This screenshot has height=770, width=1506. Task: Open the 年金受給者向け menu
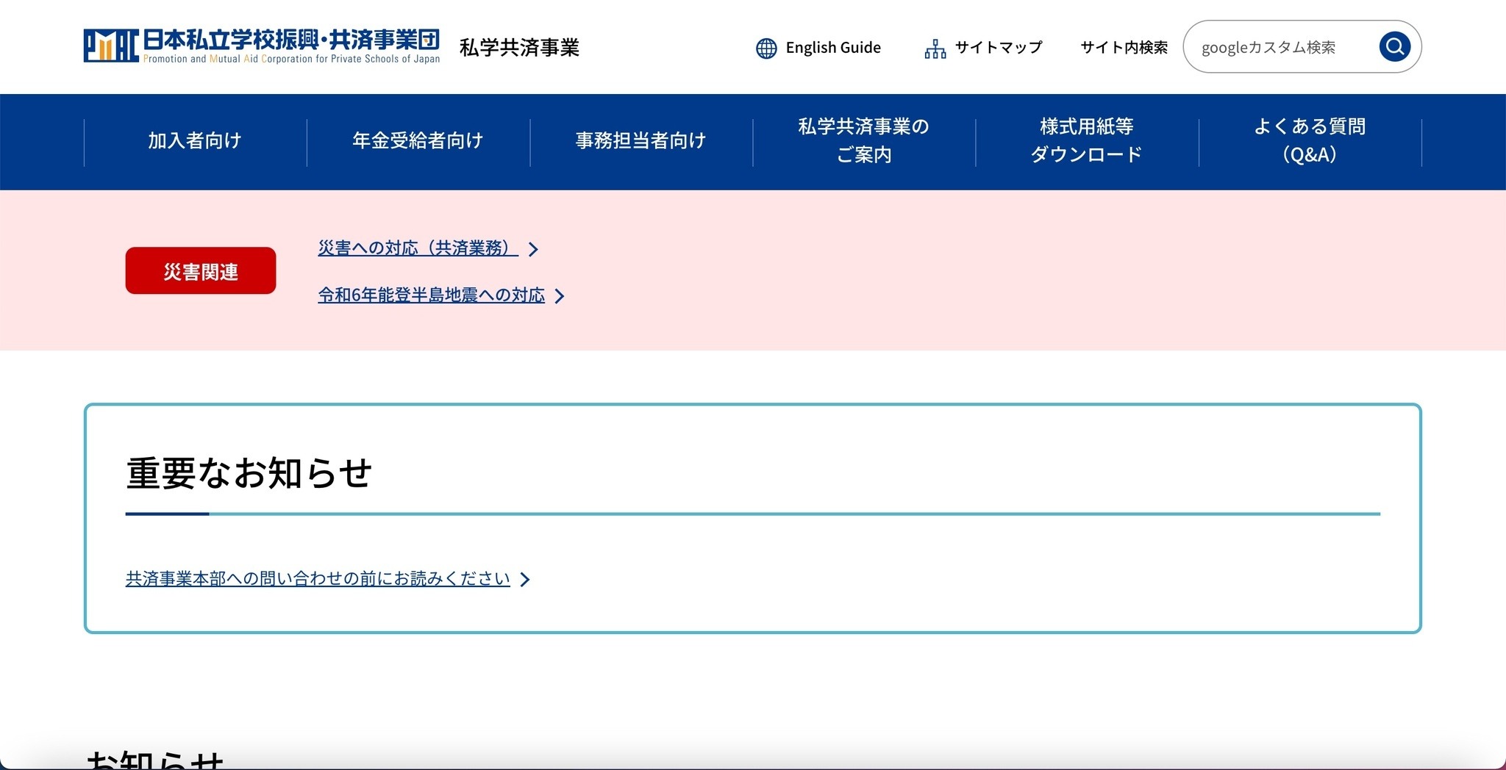[418, 141]
